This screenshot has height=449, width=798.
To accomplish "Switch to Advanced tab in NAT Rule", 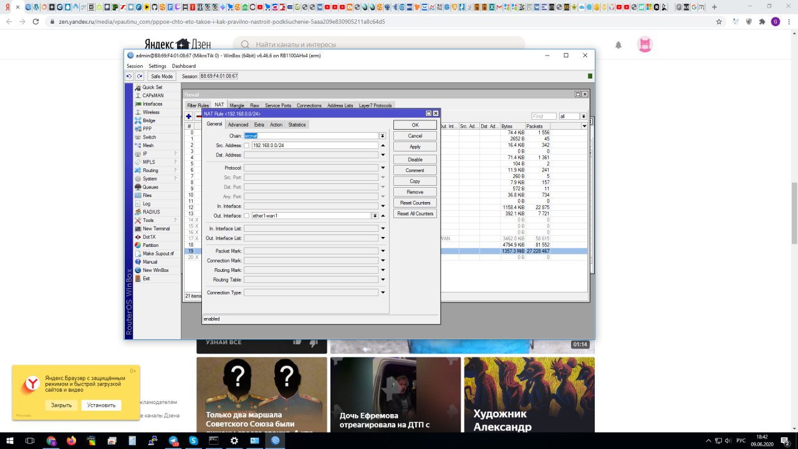I will (x=238, y=125).
